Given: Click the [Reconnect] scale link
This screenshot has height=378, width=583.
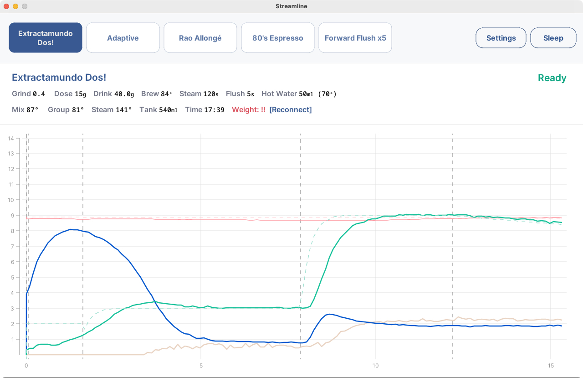Looking at the screenshot, I should pyautogui.click(x=291, y=109).
